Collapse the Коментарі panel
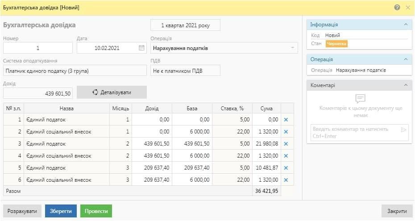The height and width of the screenshot is (221, 415). click(406, 85)
